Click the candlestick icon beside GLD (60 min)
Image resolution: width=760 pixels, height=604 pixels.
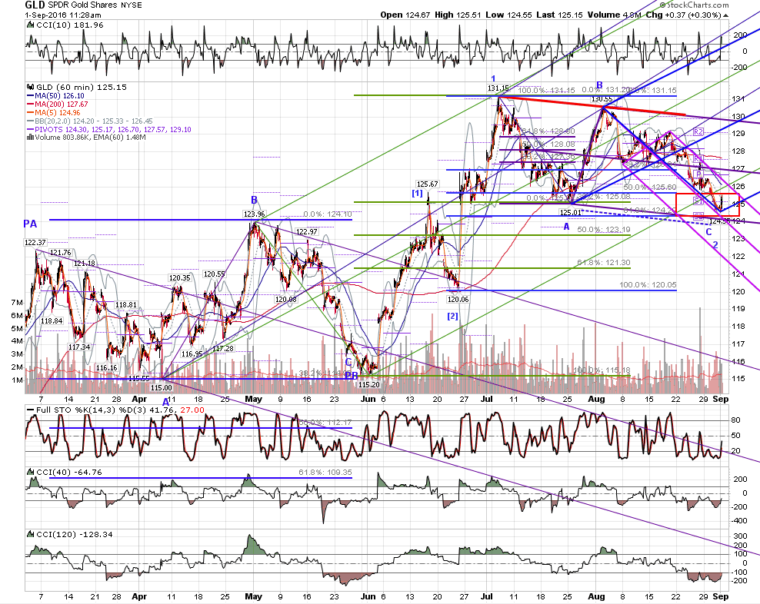(x=30, y=87)
